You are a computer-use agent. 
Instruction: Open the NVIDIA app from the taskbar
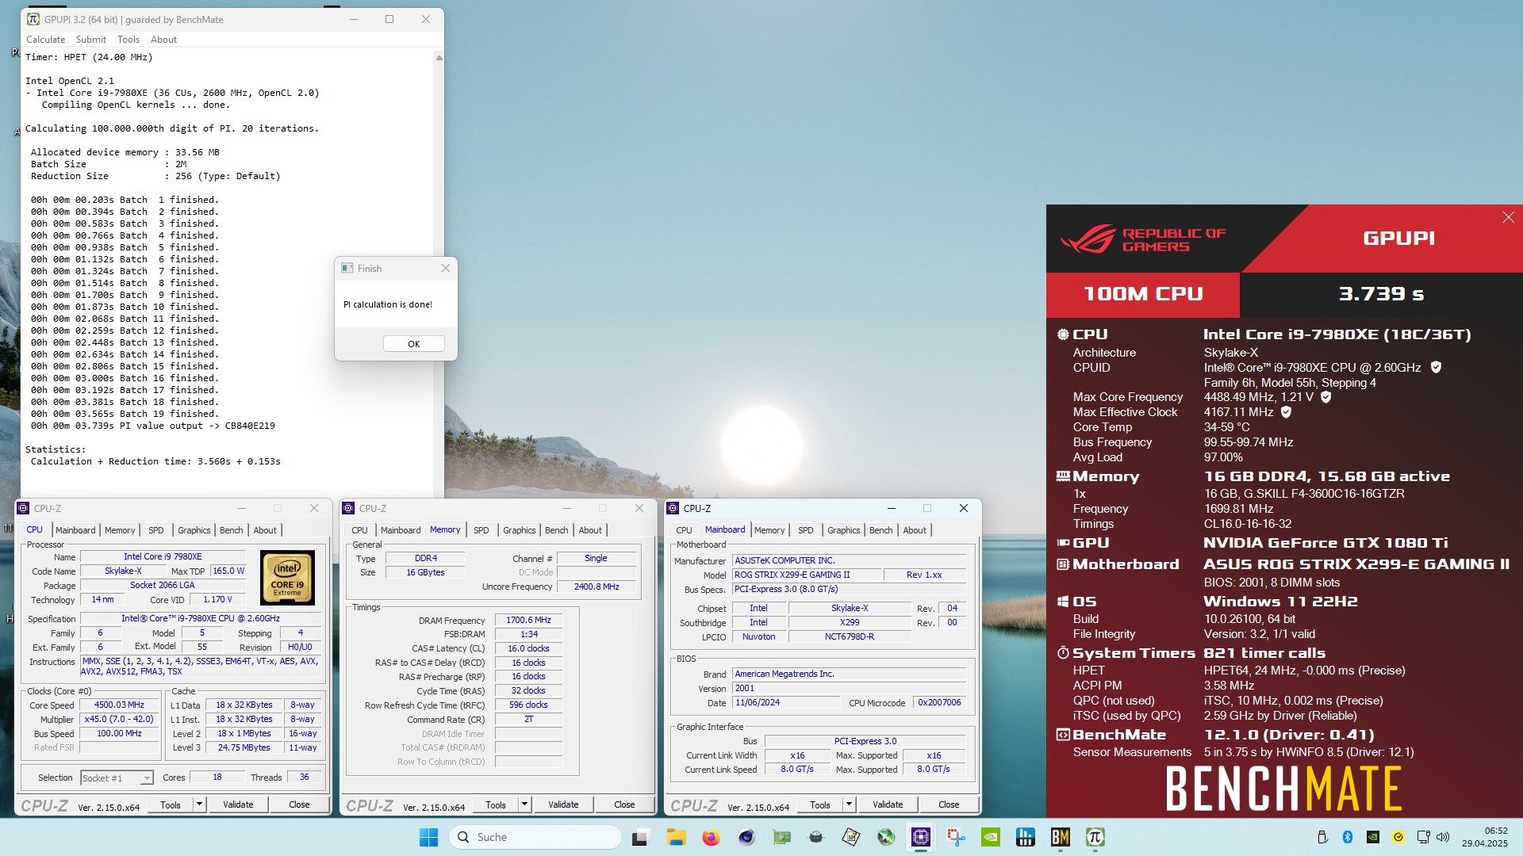click(x=991, y=837)
